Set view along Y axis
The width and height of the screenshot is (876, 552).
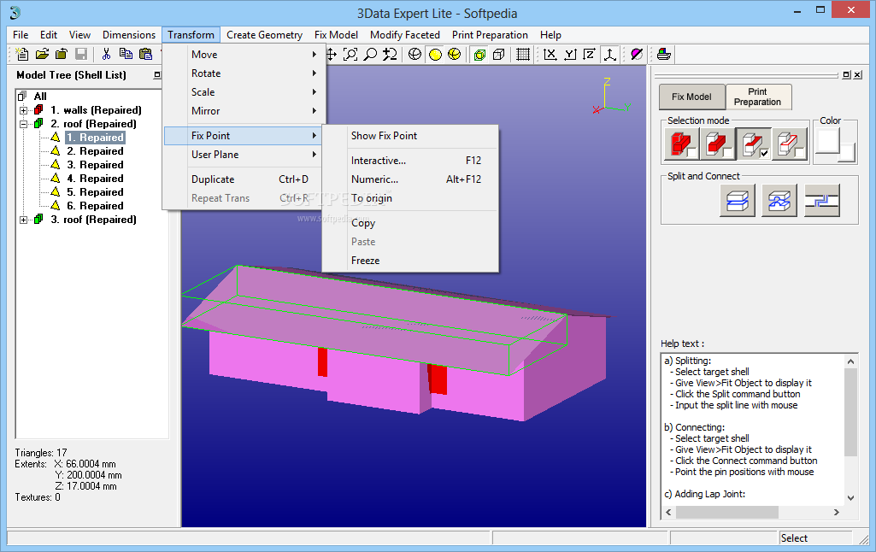[x=570, y=54]
